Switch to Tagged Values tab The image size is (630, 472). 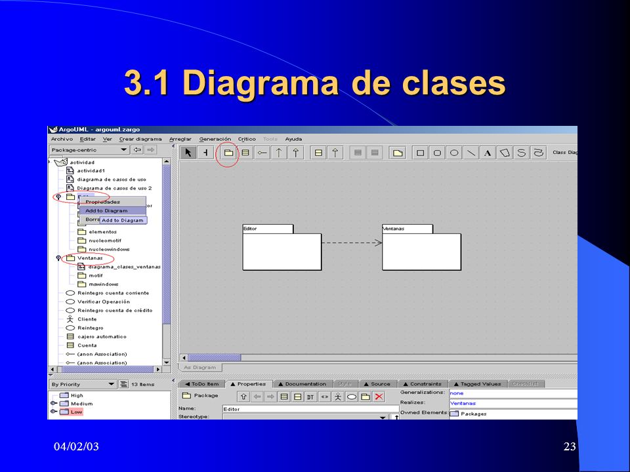(x=477, y=384)
